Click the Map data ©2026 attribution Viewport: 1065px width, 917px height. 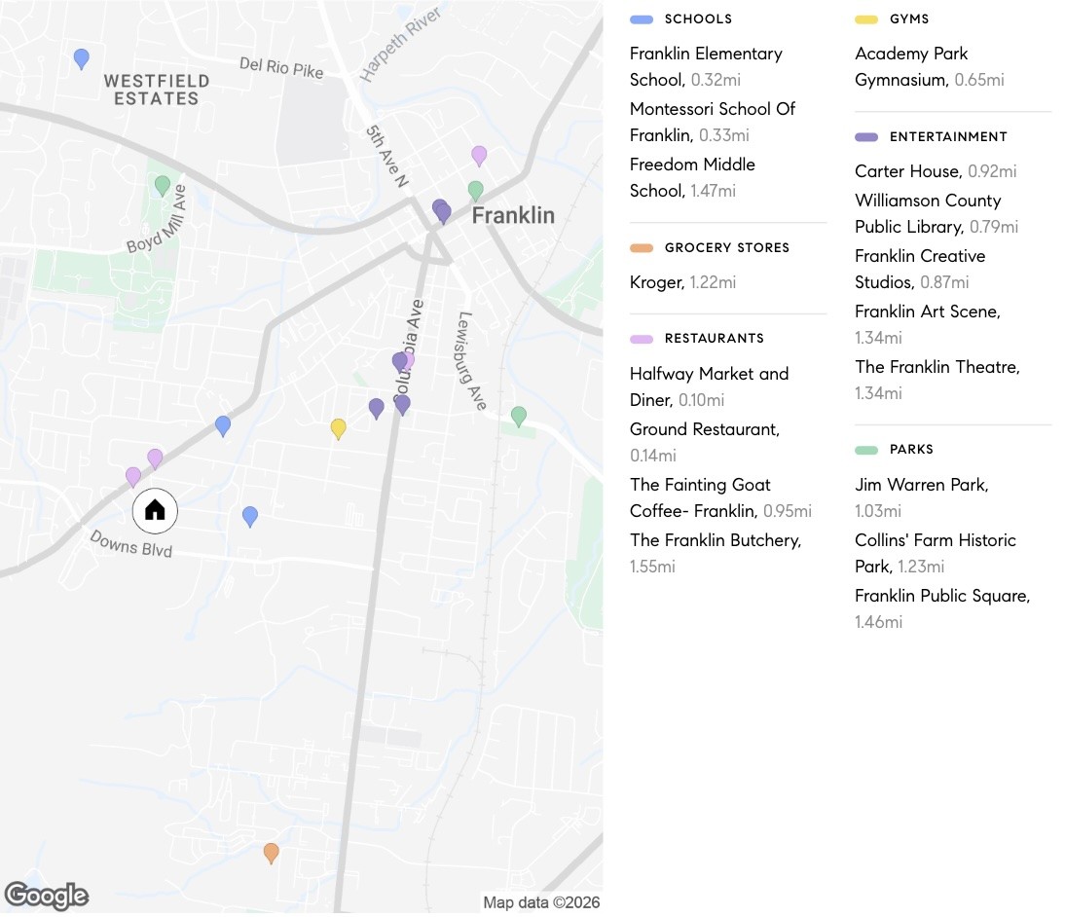point(541,902)
